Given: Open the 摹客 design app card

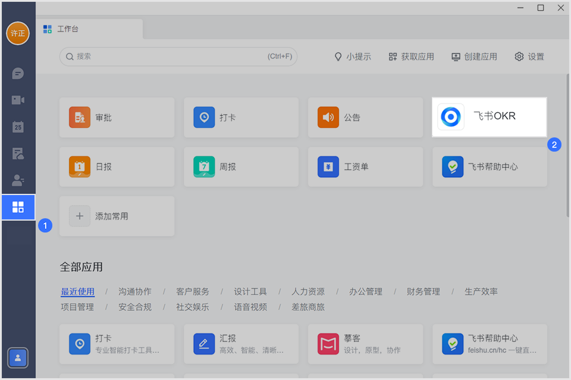Looking at the screenshot, I should (x=365, y=344).
